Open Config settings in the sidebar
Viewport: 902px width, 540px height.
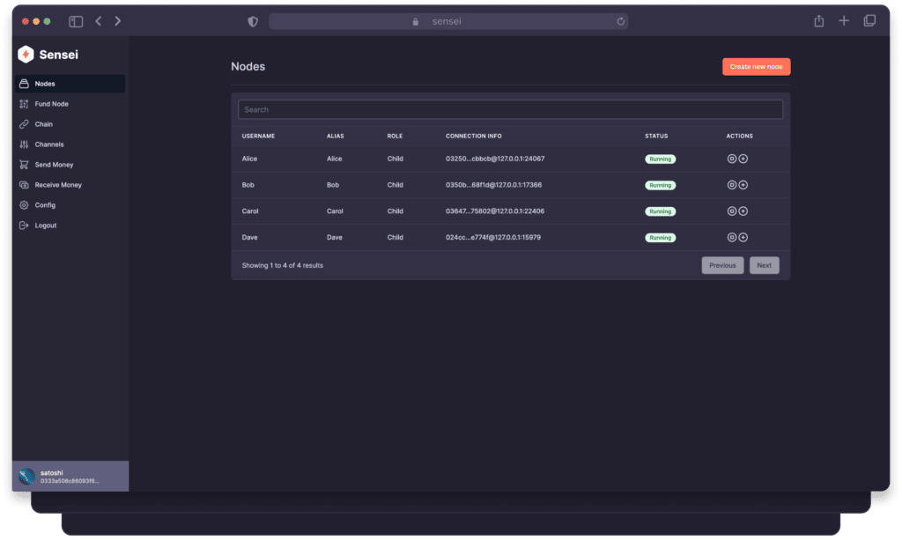(x=45, y=205)
